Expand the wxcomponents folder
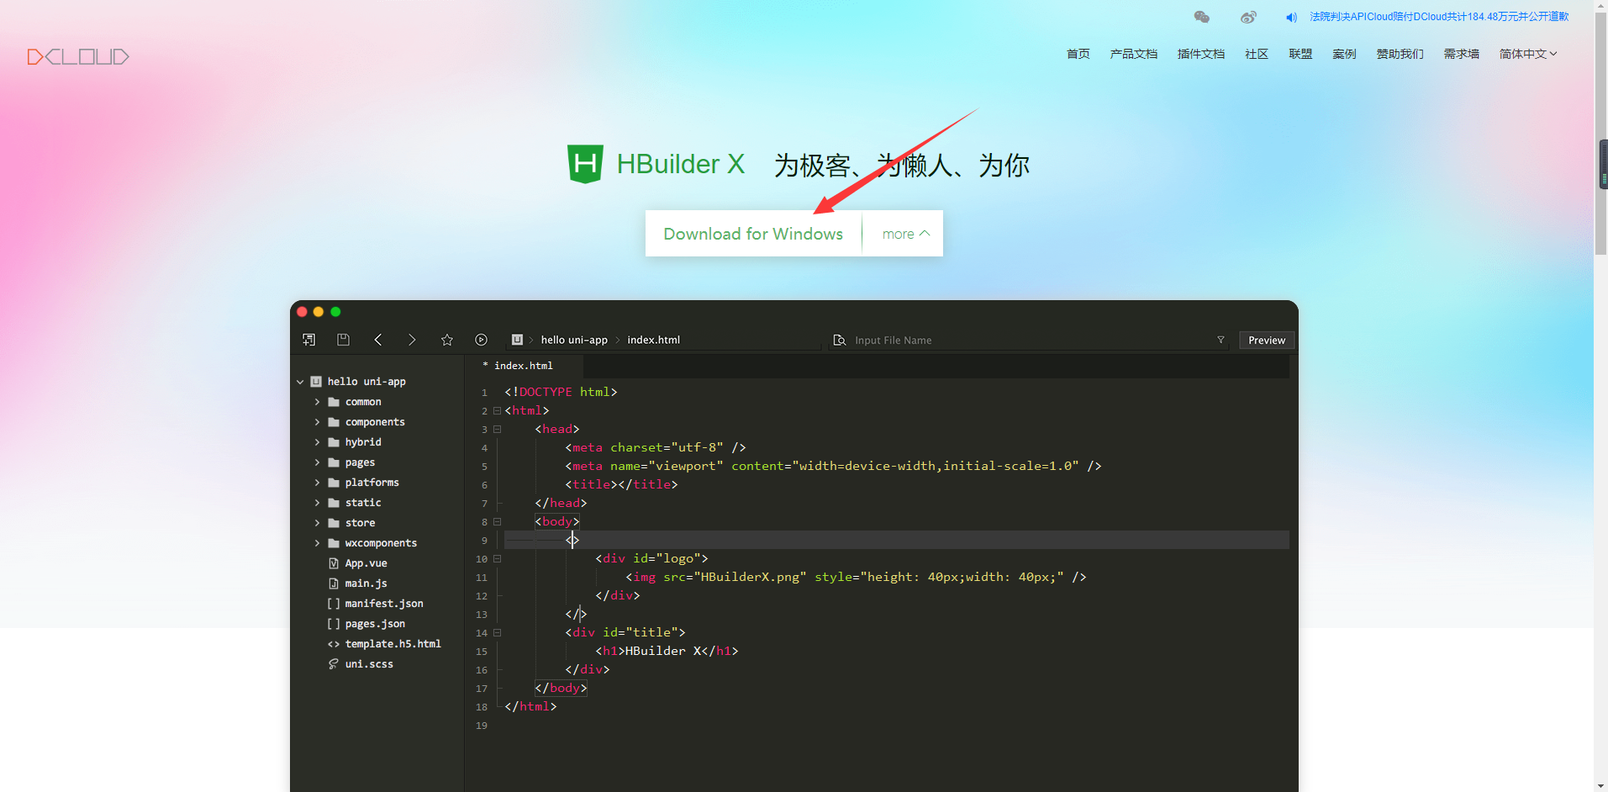This screenshot has width=1608, height=792. (x=317, y=543)
